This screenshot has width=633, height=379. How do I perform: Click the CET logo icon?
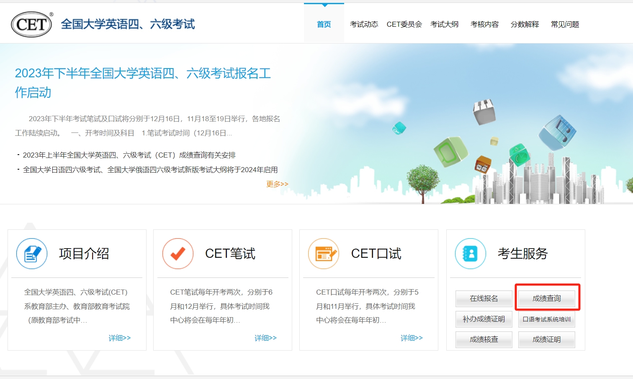coord(32,24)
